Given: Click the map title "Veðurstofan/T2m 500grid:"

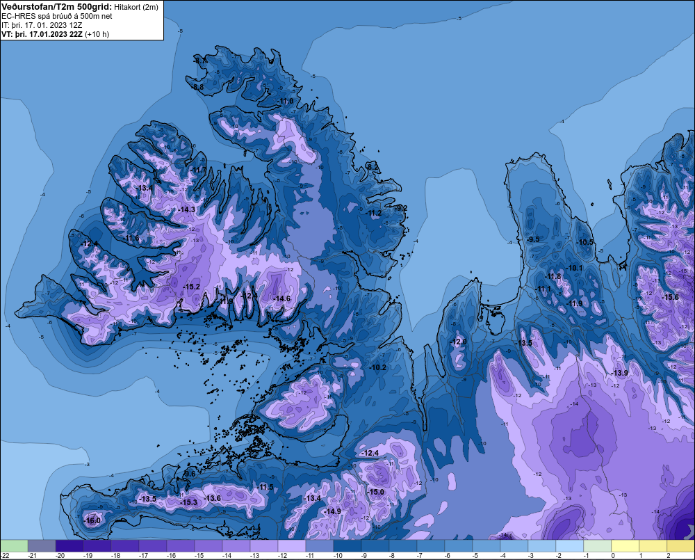Looking at the screenshot, I should (56, 7).
